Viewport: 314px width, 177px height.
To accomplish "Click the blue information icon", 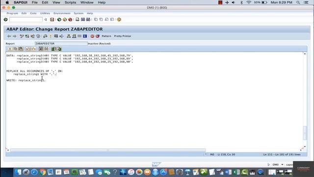I will tap(85, 36).
